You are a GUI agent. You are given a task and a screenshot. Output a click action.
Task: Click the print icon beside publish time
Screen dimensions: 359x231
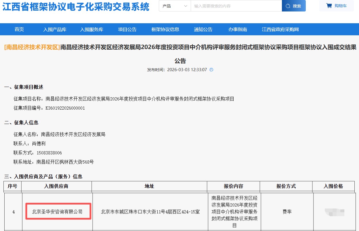pos(211,70)
